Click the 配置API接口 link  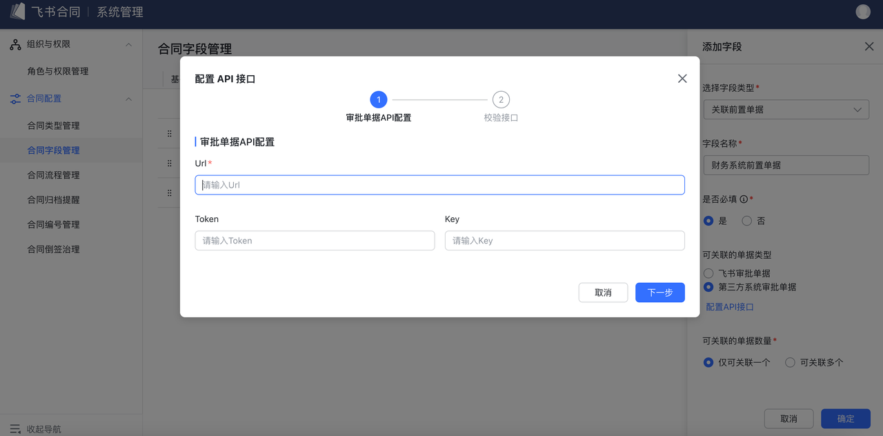tap(730, 307)
